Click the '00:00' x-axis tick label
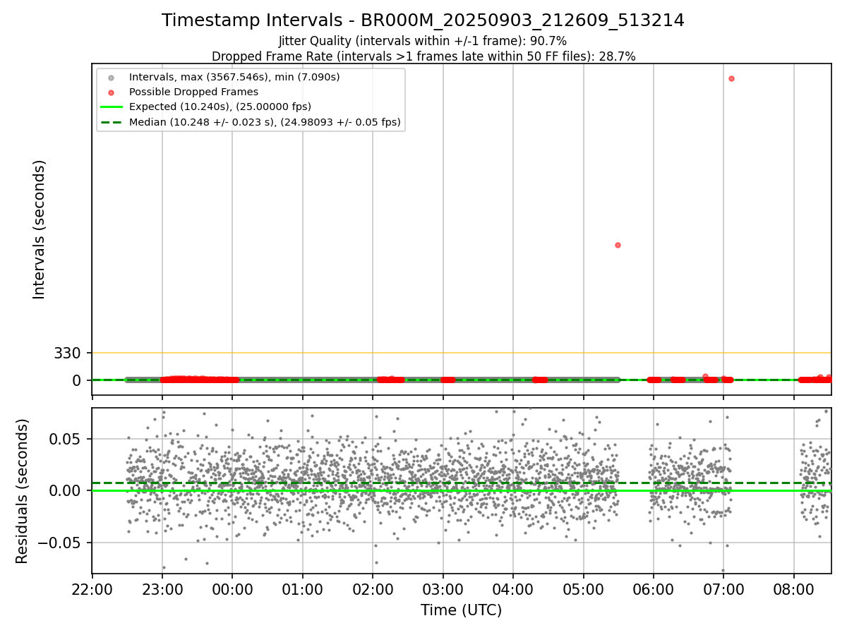Viewport: 847px width, 635px height. (x=232, y=589)
